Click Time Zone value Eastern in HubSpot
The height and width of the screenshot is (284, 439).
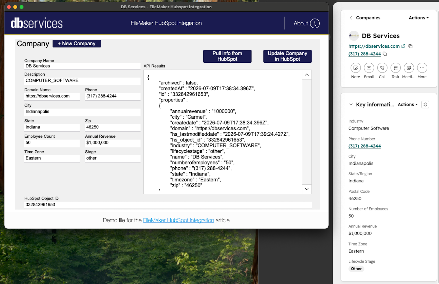[x=356, y=251]
